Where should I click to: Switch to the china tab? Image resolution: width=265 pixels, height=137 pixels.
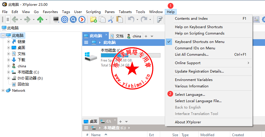pyautogui.click(x=134, y=36)
